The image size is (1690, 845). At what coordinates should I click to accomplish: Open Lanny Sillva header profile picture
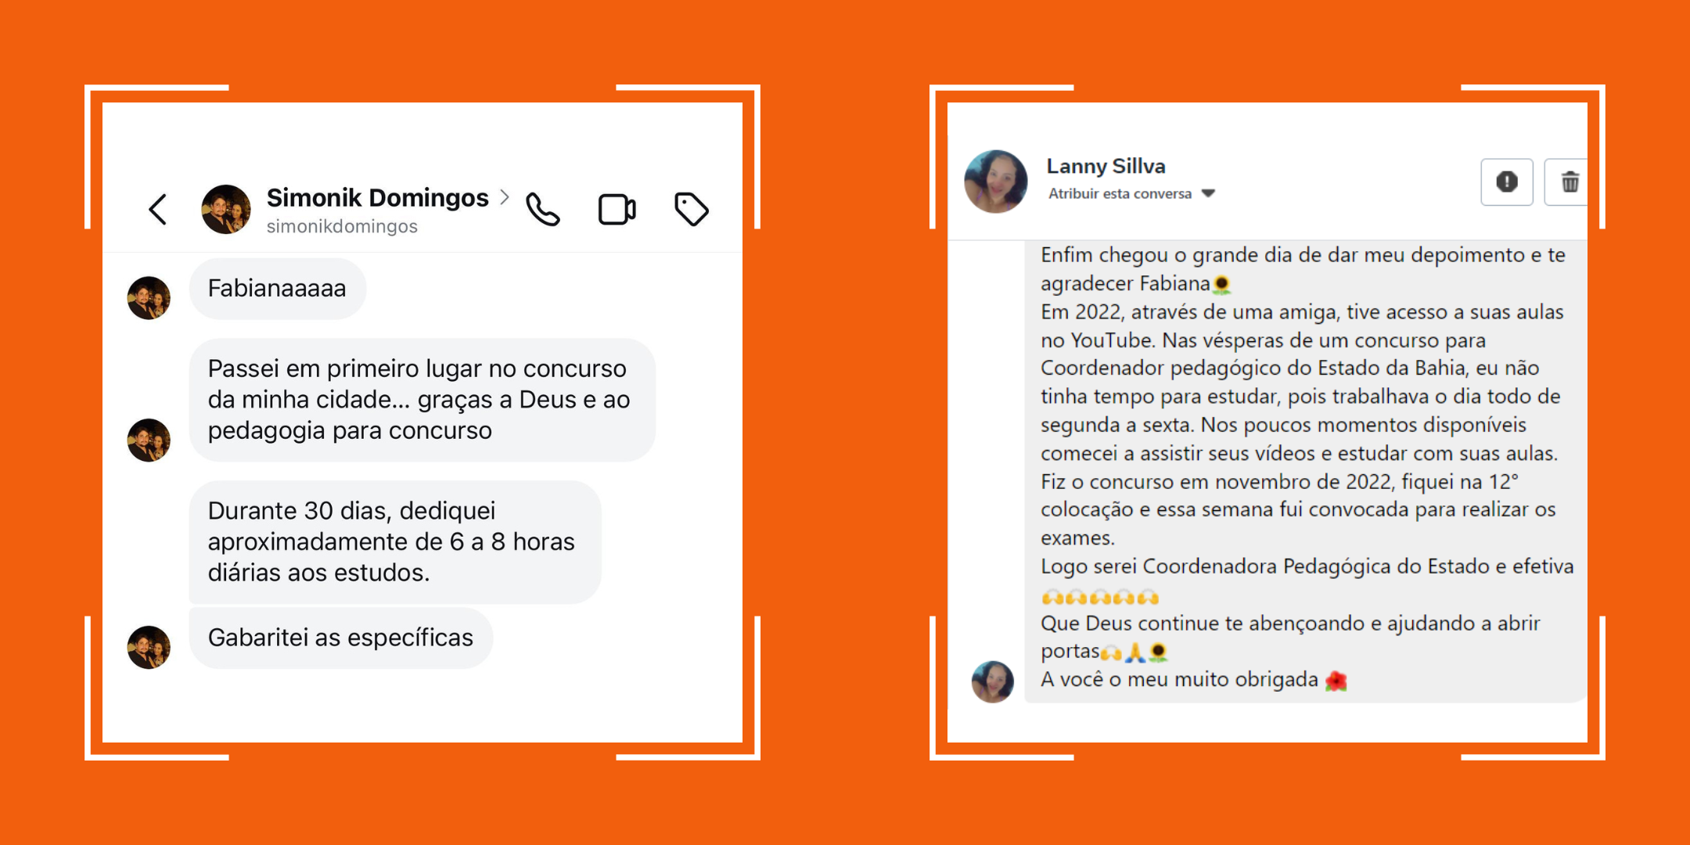[x=996, y=182]
